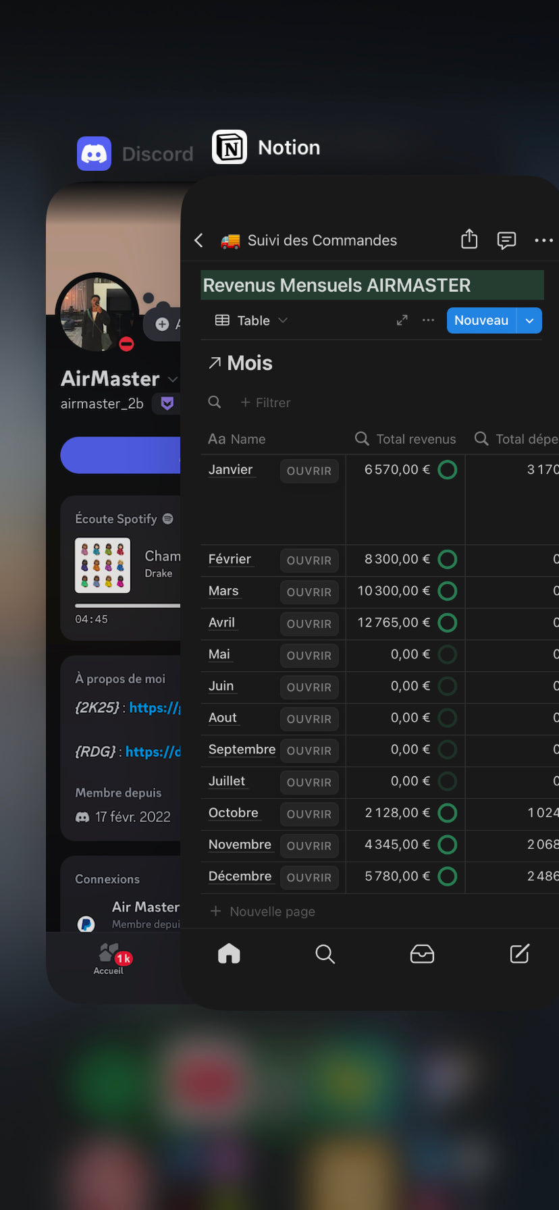Toggle the status circle for Janvier
Image resolution: width=559 pixels, height=1210 pixels.
click(x=447, y=470)
